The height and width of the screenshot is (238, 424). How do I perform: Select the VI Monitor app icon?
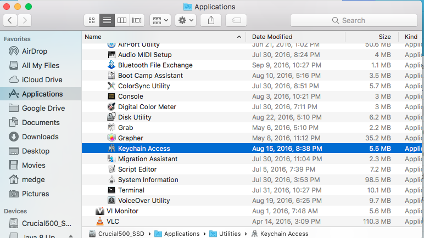tap(100, 211)
